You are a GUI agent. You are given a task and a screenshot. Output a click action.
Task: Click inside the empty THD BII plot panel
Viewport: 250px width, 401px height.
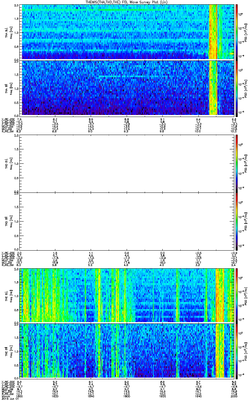pos(127,221)
